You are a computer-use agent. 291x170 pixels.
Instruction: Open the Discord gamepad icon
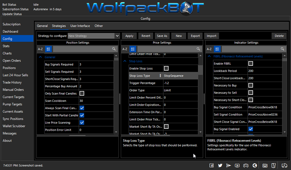[x=246, y=165]
